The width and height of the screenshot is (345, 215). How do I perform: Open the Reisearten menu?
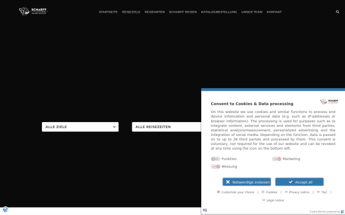[x=155, y=12]
